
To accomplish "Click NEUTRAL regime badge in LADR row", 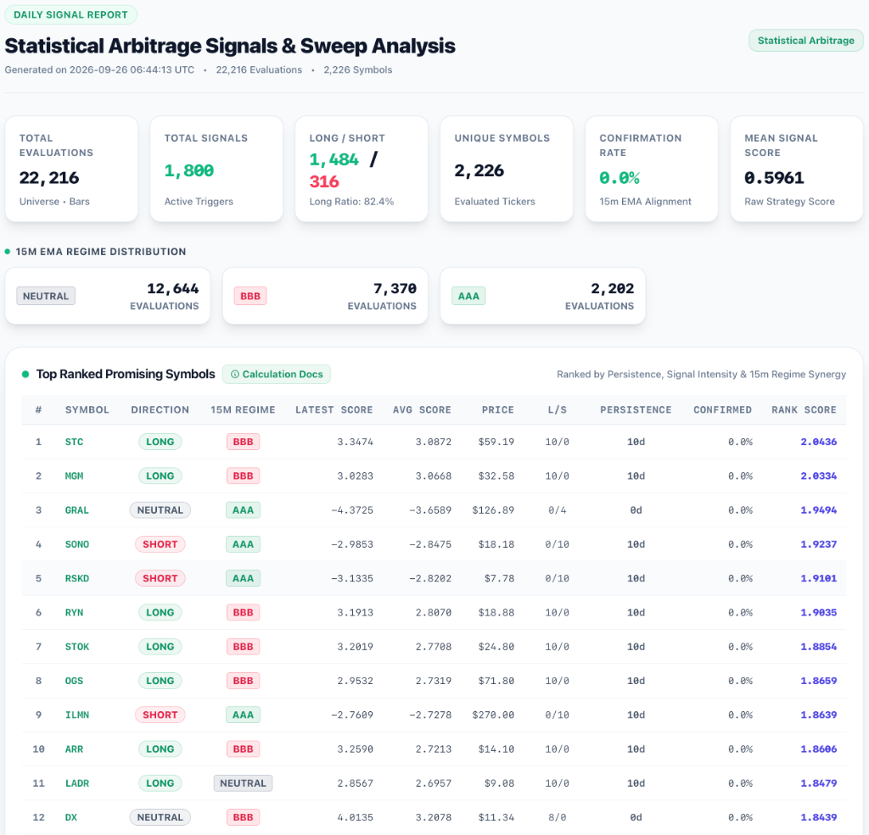I will (243, 783).
